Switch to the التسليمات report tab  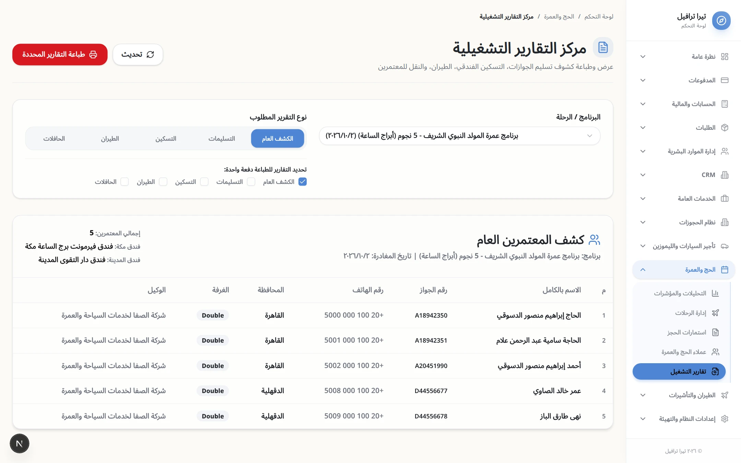[x=222, y=139]
